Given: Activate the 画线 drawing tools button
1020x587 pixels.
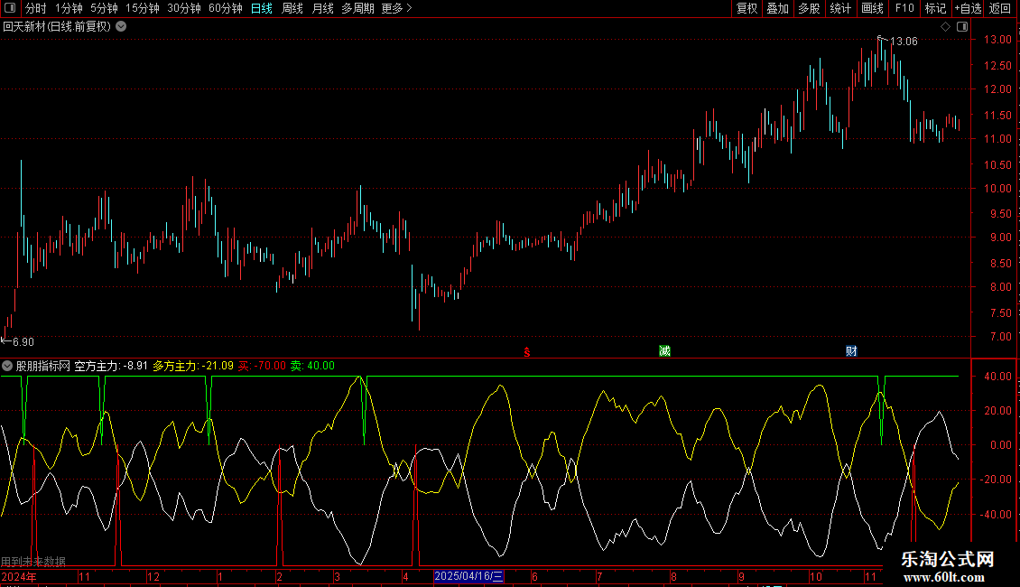Looking at the screenshot, I should (x=872, y=8).
